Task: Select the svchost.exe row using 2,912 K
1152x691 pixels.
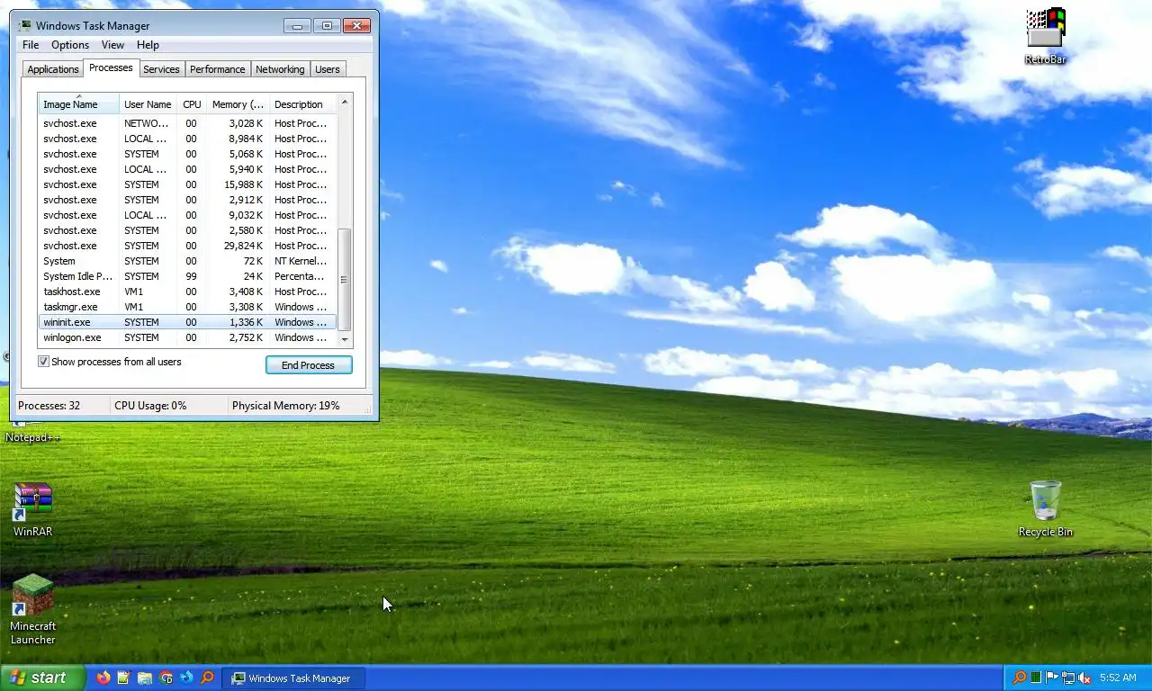Action: click(x=187, y=200)
